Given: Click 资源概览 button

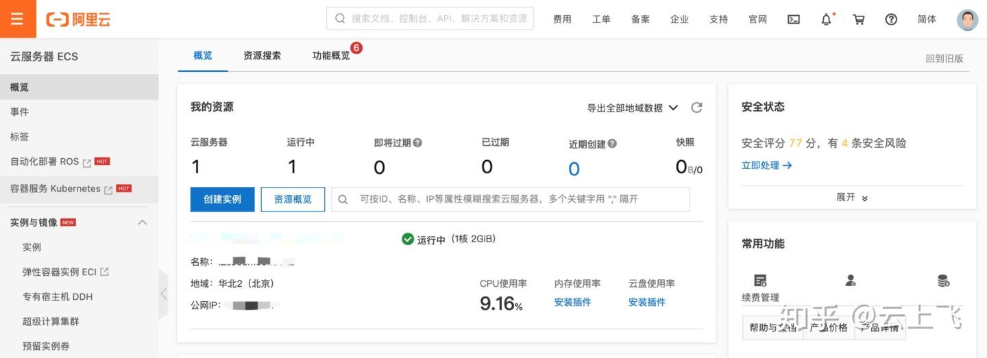Looking at the screenshot, I should tap(293, 199).
